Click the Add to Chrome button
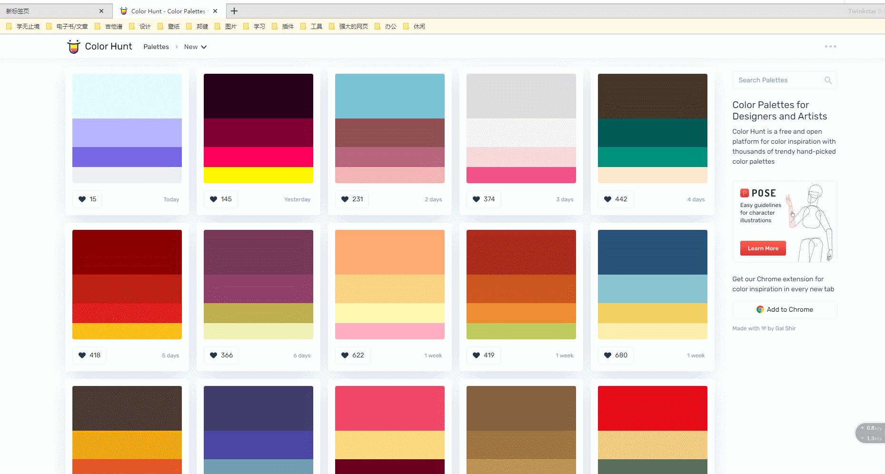The width and height of the screenshot is (885, 474). coord(785,309)
